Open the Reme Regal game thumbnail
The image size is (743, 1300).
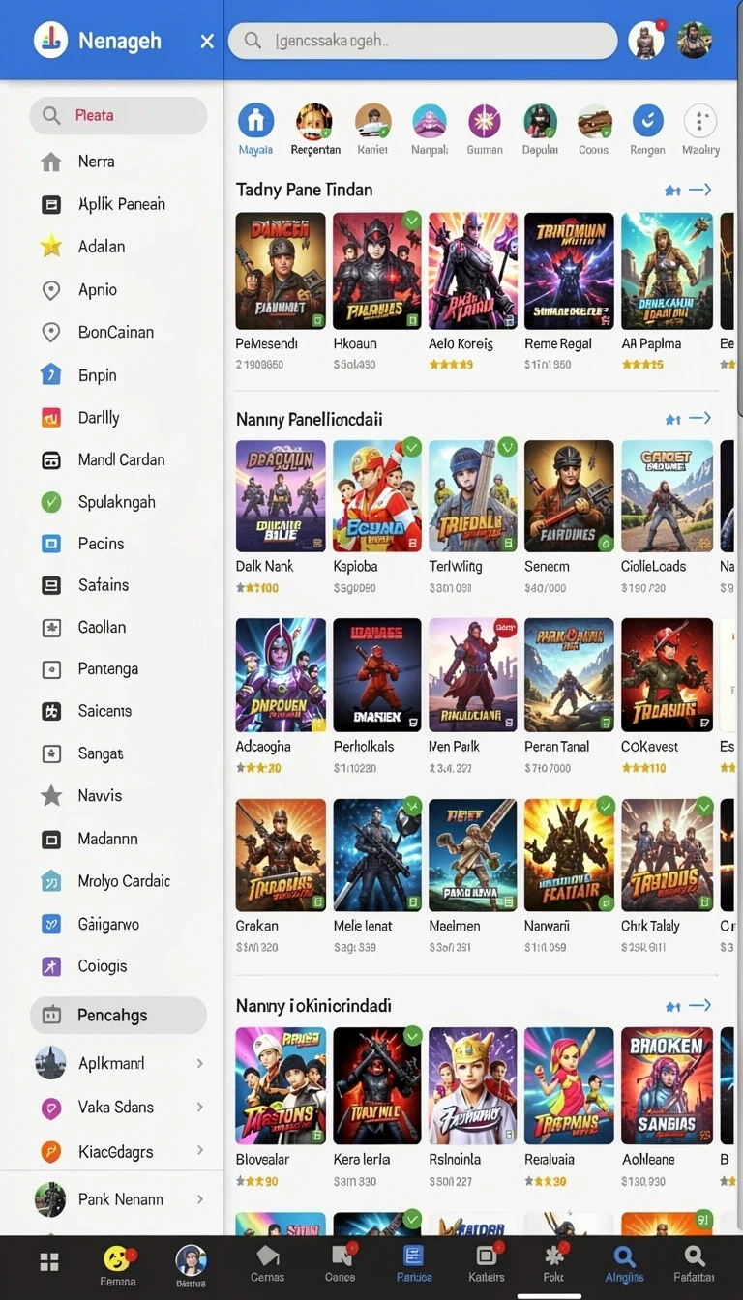click(569, 272)
